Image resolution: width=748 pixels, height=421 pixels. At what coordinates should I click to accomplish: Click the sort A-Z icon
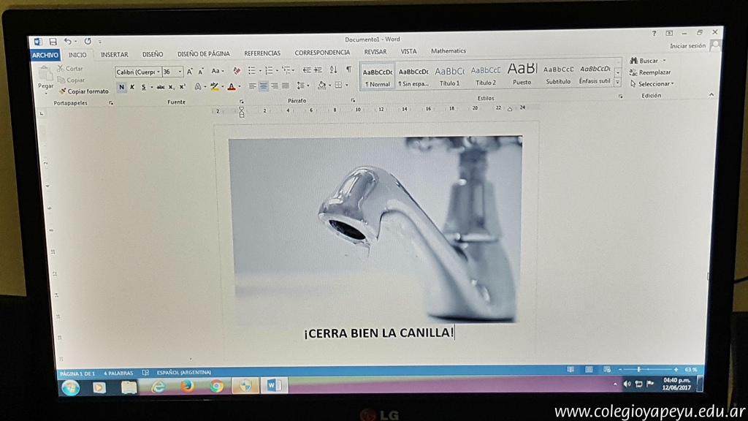tap(333, 70)
